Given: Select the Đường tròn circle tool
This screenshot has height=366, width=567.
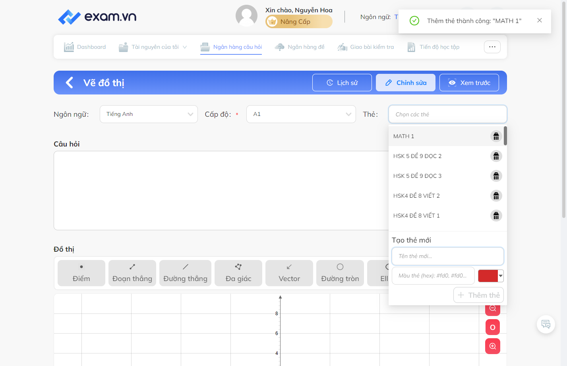Looking at the screenshot, I should click(340, 273).
